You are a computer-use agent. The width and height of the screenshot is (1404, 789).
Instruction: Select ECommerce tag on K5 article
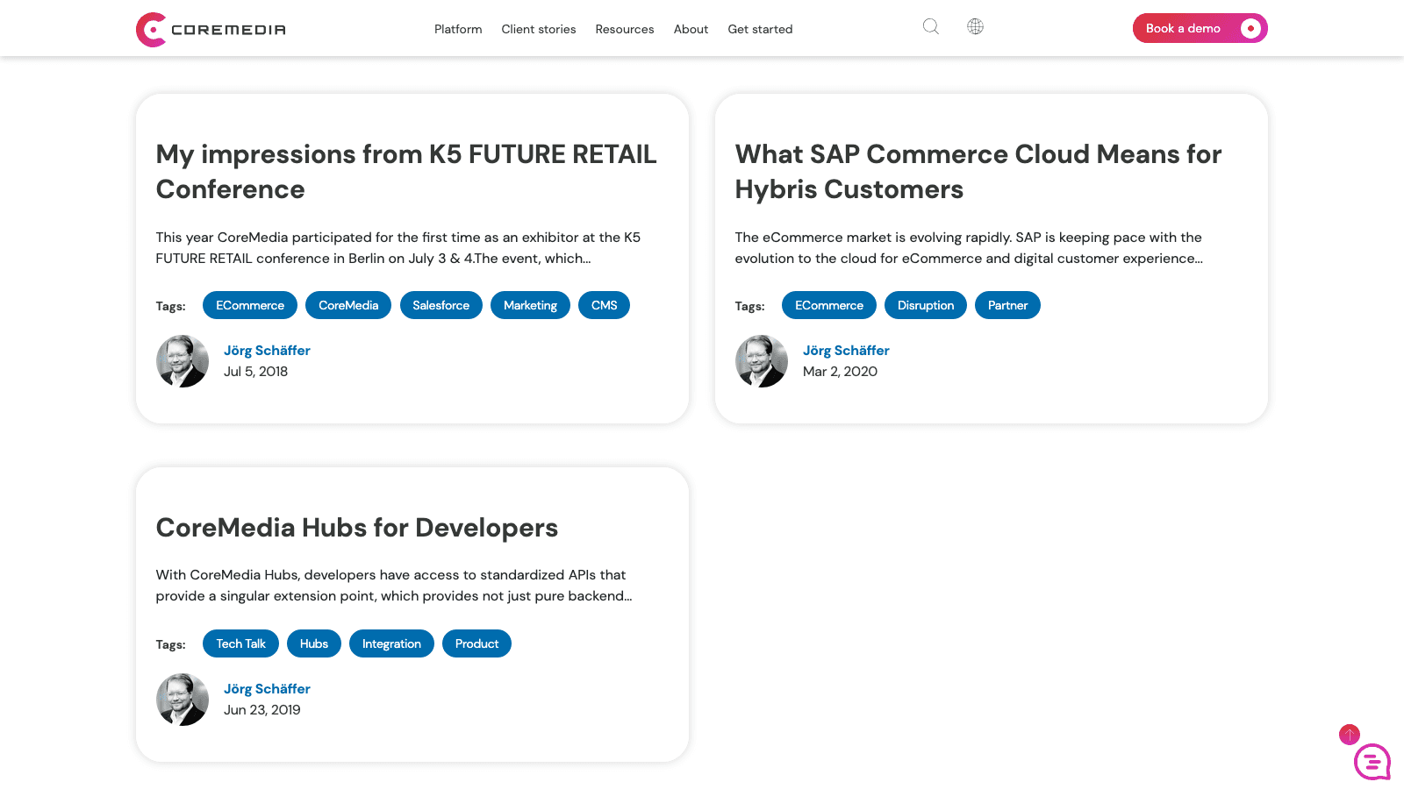(x=250, y=305)
